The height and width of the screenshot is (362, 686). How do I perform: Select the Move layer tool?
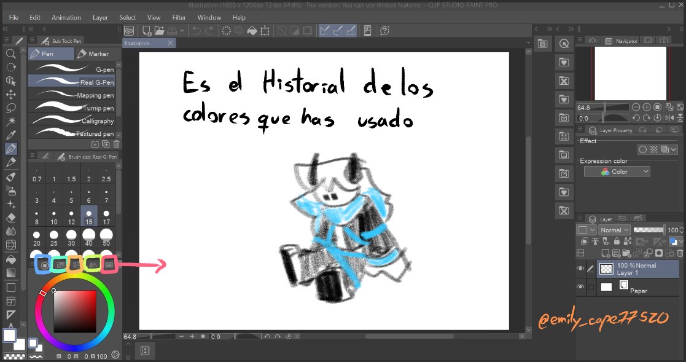click(x=11, y=95)
